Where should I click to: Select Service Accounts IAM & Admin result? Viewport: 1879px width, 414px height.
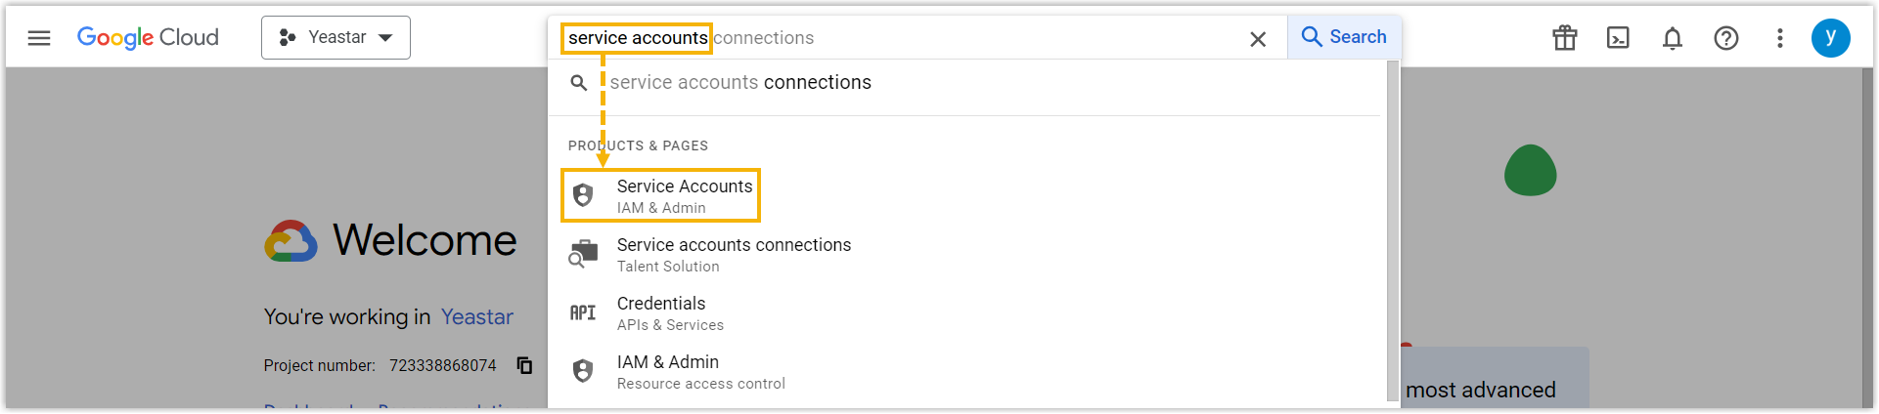coord(684,195)
